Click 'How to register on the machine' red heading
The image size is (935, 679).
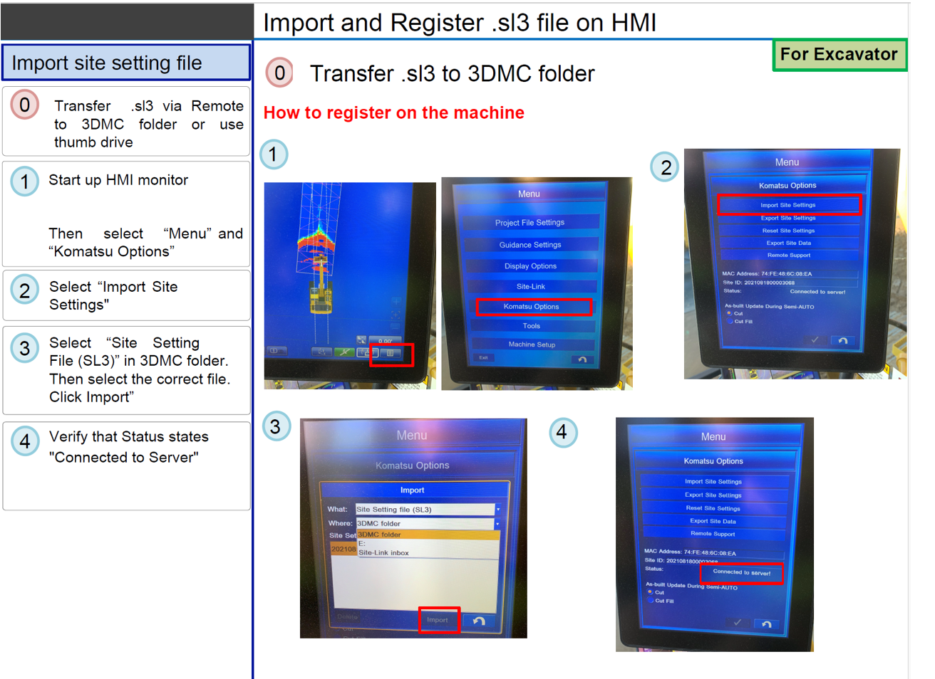coord(394,112)
